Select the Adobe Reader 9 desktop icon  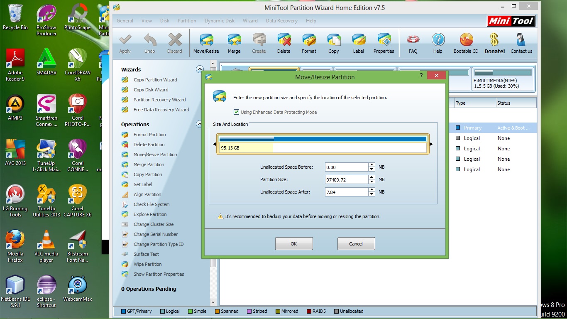pyautogui.click(x=15, y=65)
